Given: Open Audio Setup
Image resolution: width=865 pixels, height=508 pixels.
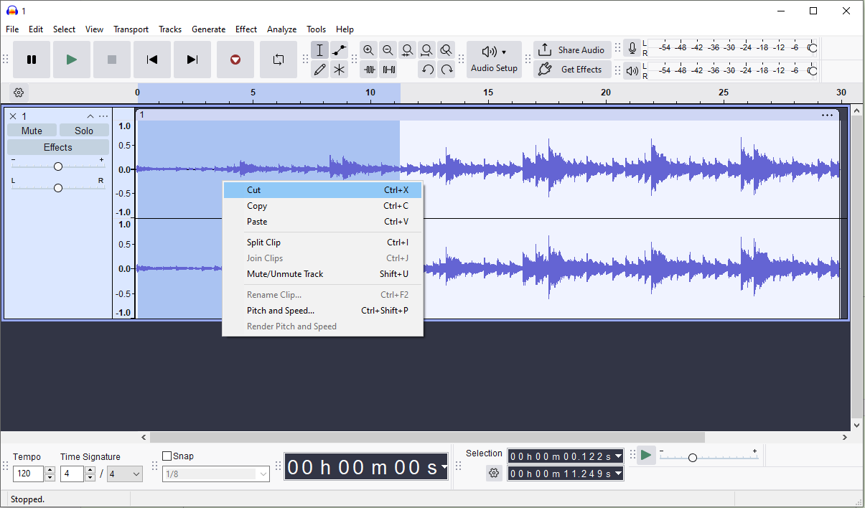Looking at the screenshot, I should 494,59.
